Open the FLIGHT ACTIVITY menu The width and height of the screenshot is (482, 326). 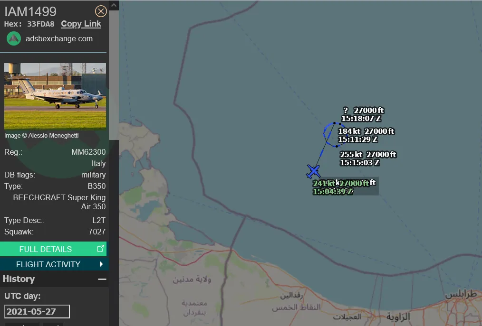click(x=53, y=264)
